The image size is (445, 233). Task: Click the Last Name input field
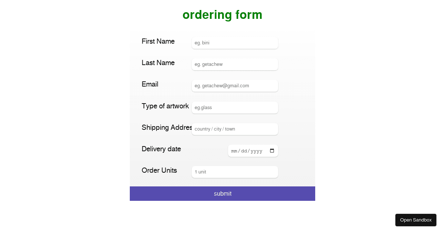click(x=235, y=64)
